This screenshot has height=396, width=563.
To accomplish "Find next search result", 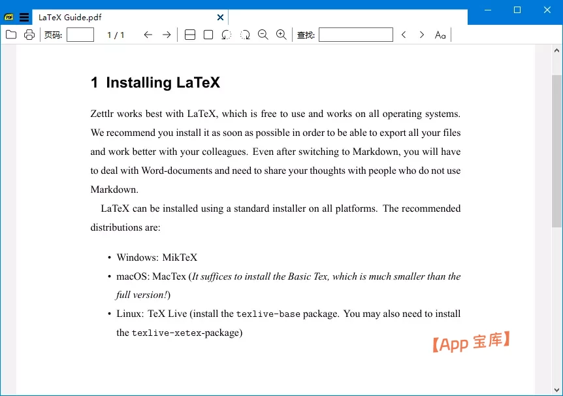I will [x=422, y=35].
